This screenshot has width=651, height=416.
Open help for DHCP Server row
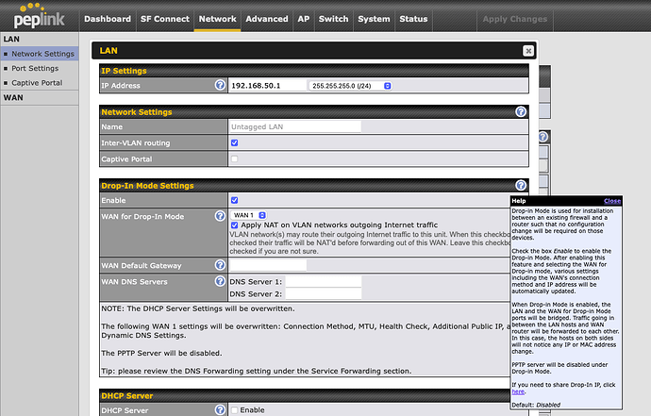coord(220,409)
